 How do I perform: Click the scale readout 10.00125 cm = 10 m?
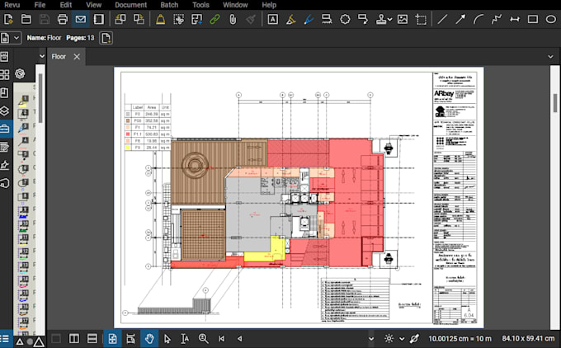pyautogui.click(x=460, y=338)
